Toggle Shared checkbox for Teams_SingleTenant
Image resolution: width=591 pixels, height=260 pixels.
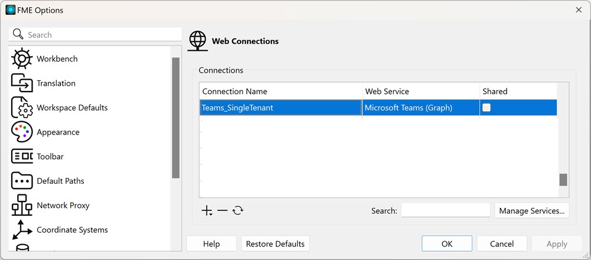[x=486, y=108]
